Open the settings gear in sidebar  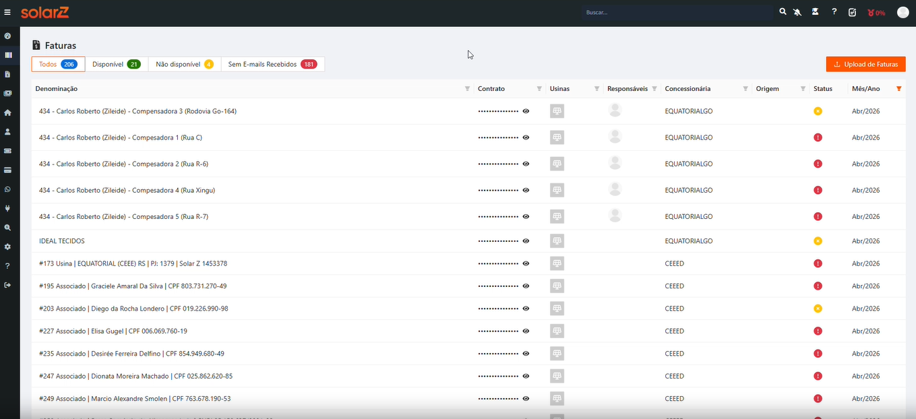[7, 247]
